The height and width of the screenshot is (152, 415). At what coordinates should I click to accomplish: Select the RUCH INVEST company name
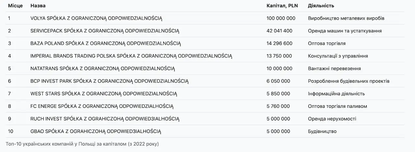(105, 119)
